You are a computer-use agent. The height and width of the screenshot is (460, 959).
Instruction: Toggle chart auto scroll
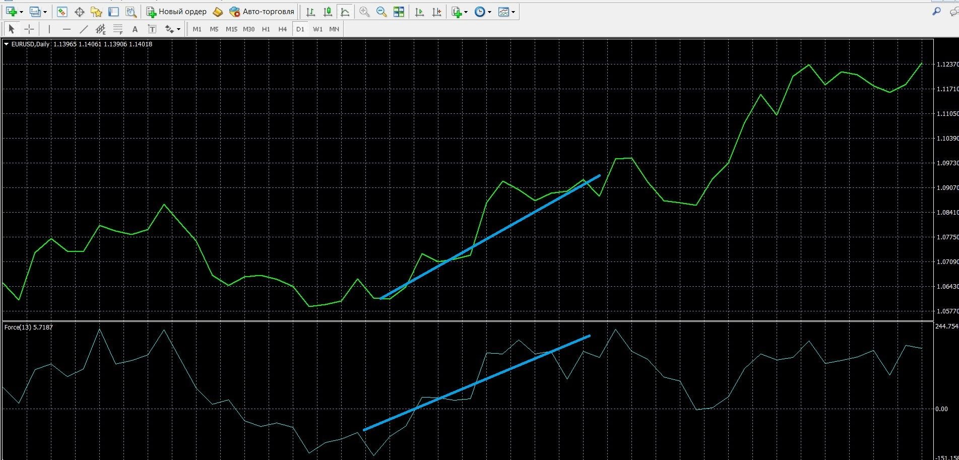coord(419,12)
